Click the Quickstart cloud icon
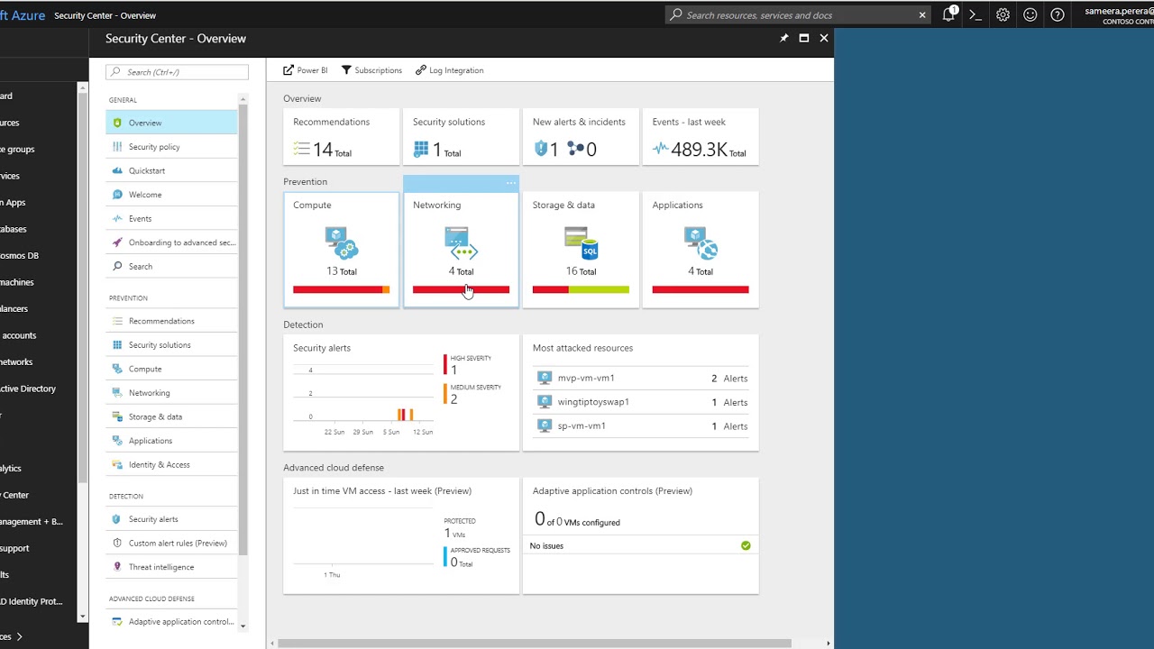Viewport: 1154px width, 649px height. click(117, 170)
